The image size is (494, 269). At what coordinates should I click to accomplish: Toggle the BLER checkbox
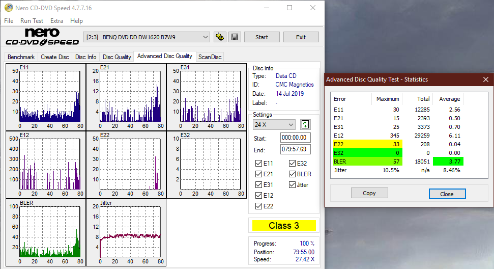[292, 174]
